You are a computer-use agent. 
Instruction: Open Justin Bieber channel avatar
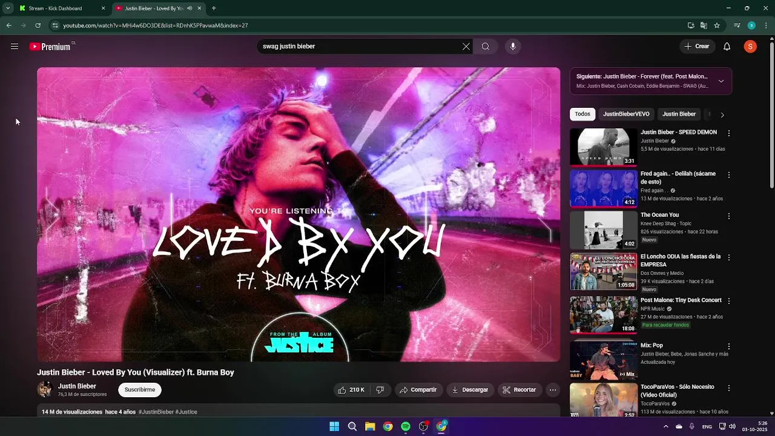[x=45, y=389]
